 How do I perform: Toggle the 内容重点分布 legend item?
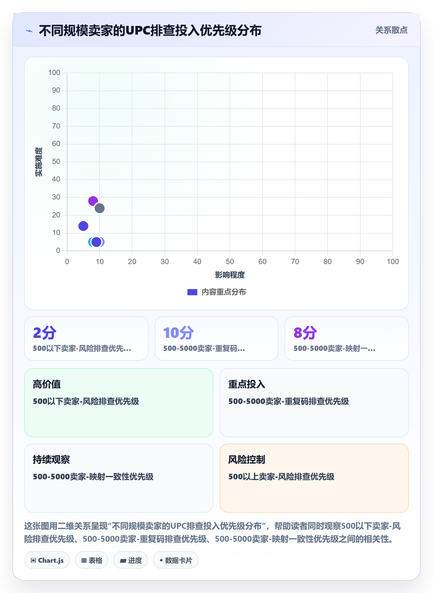[216, 292]
